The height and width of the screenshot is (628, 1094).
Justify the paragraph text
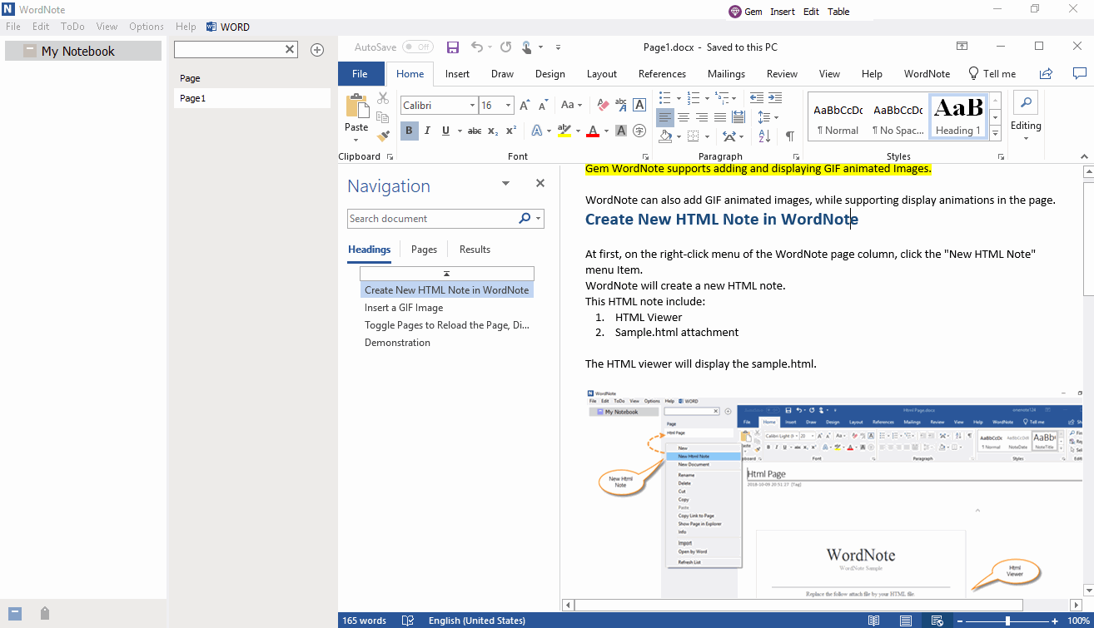[719, 117]
